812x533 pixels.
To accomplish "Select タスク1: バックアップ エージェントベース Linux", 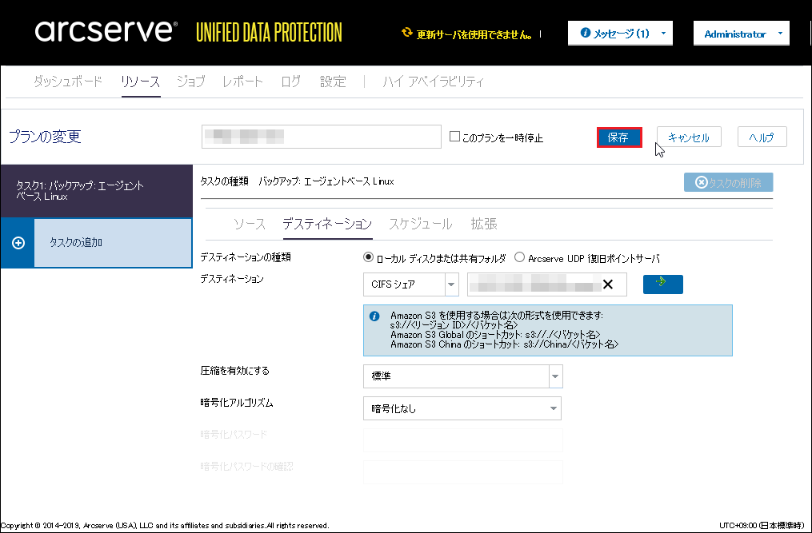I will [x=96, y=191].
